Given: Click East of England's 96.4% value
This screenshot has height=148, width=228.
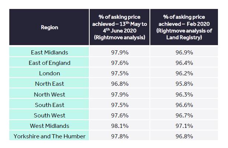Looking at the screenshot, I should pos(184,63).
